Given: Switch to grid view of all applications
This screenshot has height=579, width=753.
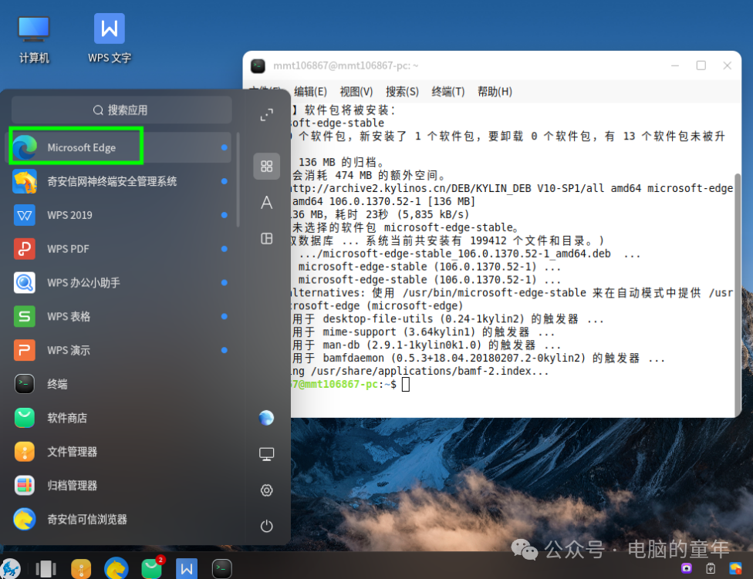Looking at the screenshot, I should tap(266, 166).
